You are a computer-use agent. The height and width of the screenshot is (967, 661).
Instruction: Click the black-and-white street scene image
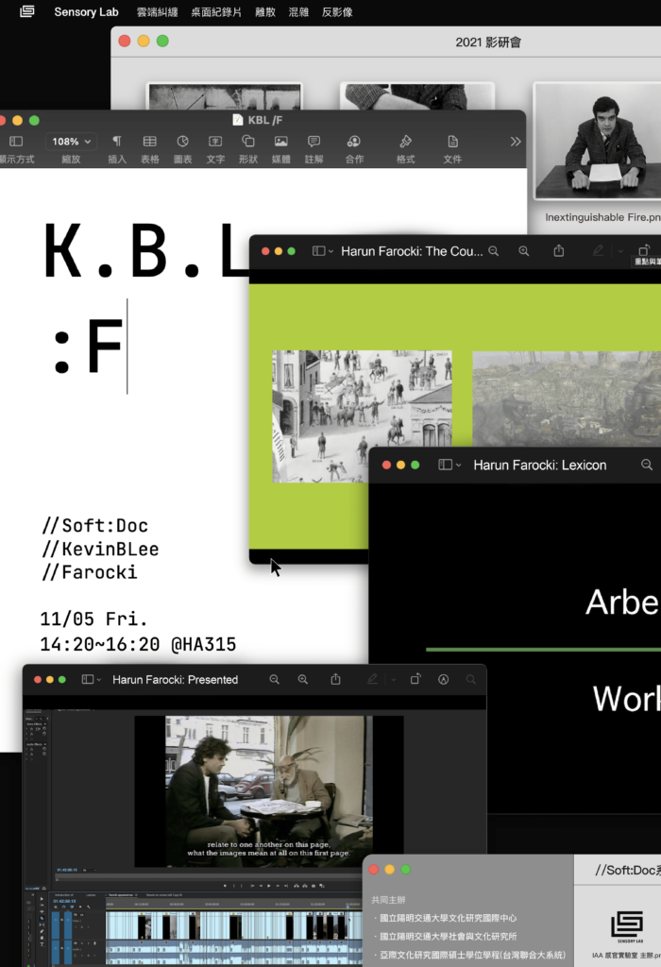point(362,416)
